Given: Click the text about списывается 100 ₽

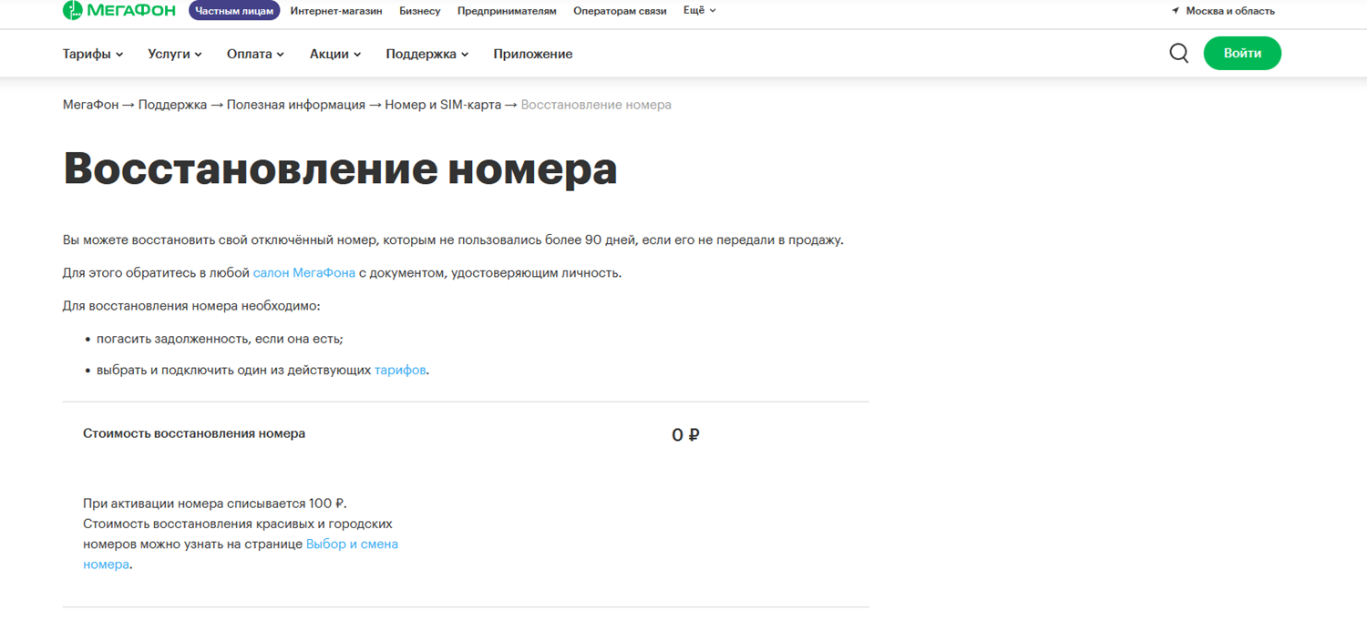Looking at the screenshot, I should tap(215, 504).
